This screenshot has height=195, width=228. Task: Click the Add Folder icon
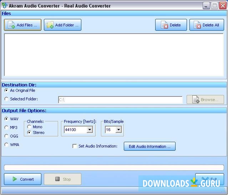coord(50,25)
